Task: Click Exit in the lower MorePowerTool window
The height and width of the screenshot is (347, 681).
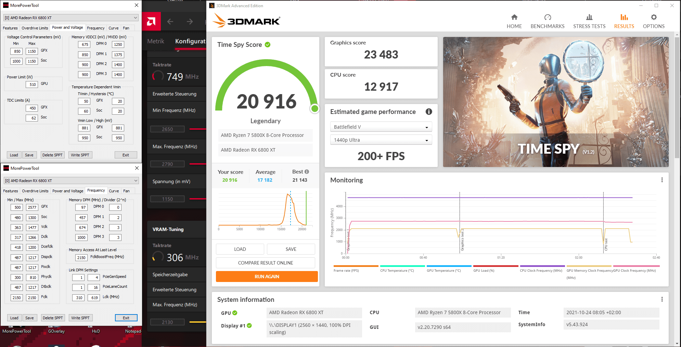Action: [126, 318]
